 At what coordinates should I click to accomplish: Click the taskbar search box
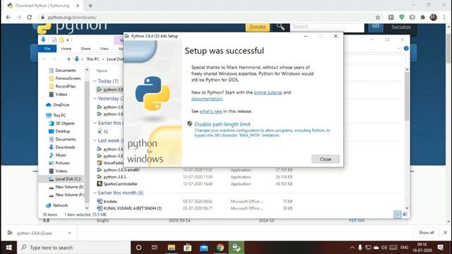click(x=73, y=248)
